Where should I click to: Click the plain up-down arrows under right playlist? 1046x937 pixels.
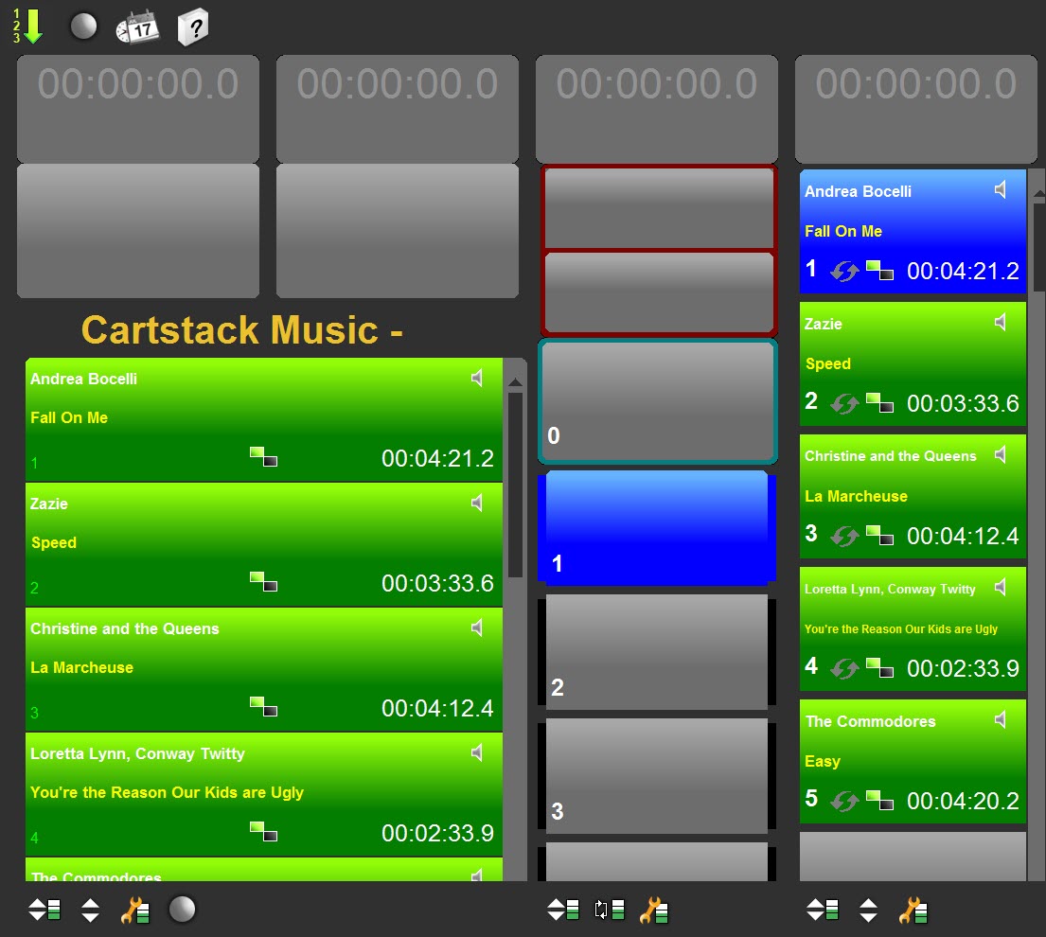point(868,910)
